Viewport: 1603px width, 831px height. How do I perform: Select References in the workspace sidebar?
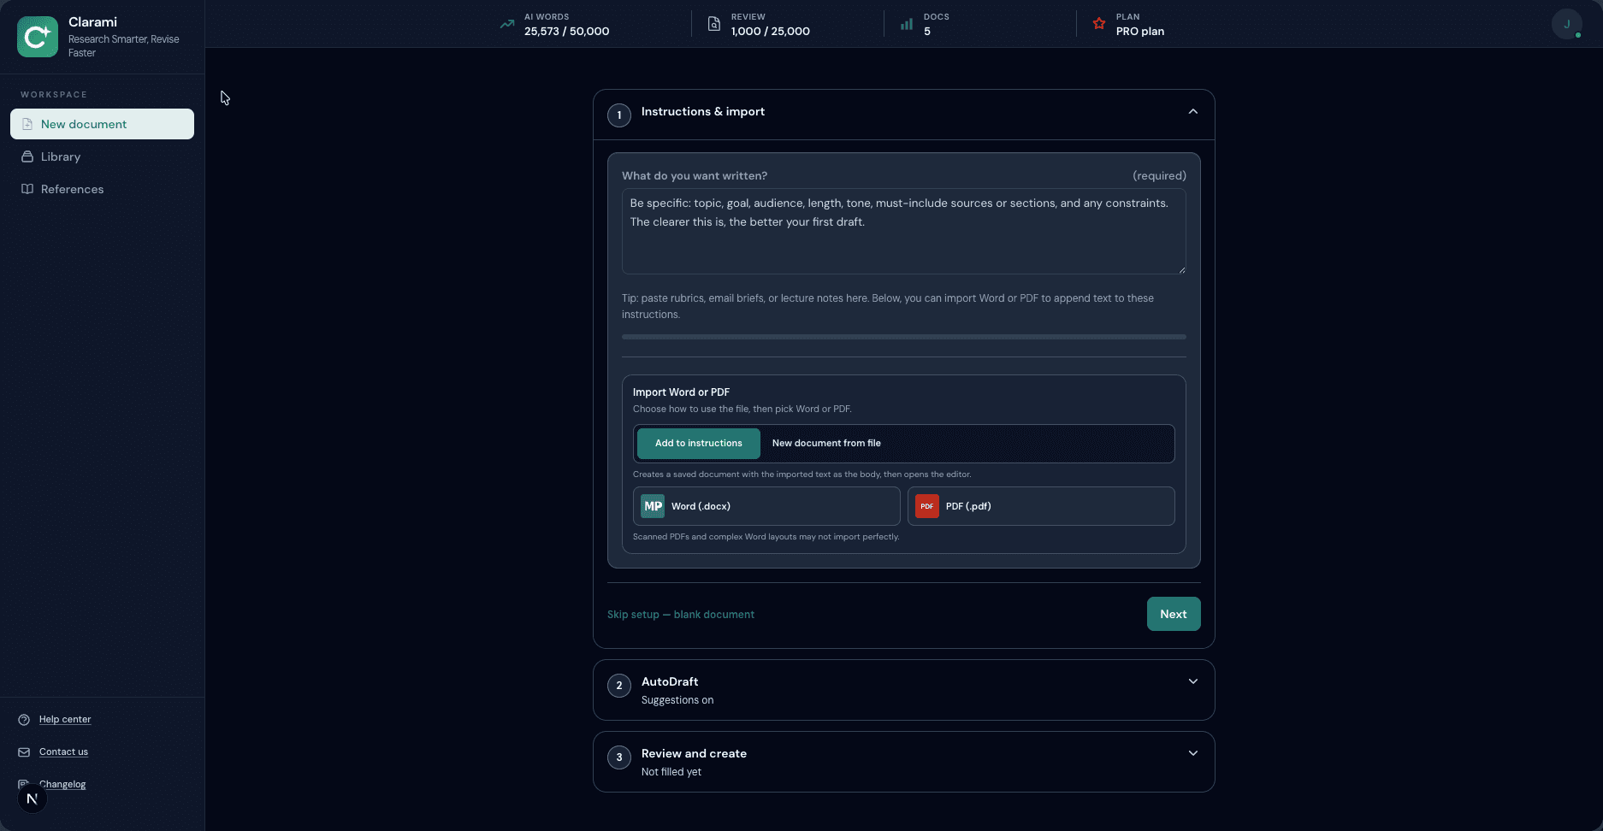pos(72,189)
